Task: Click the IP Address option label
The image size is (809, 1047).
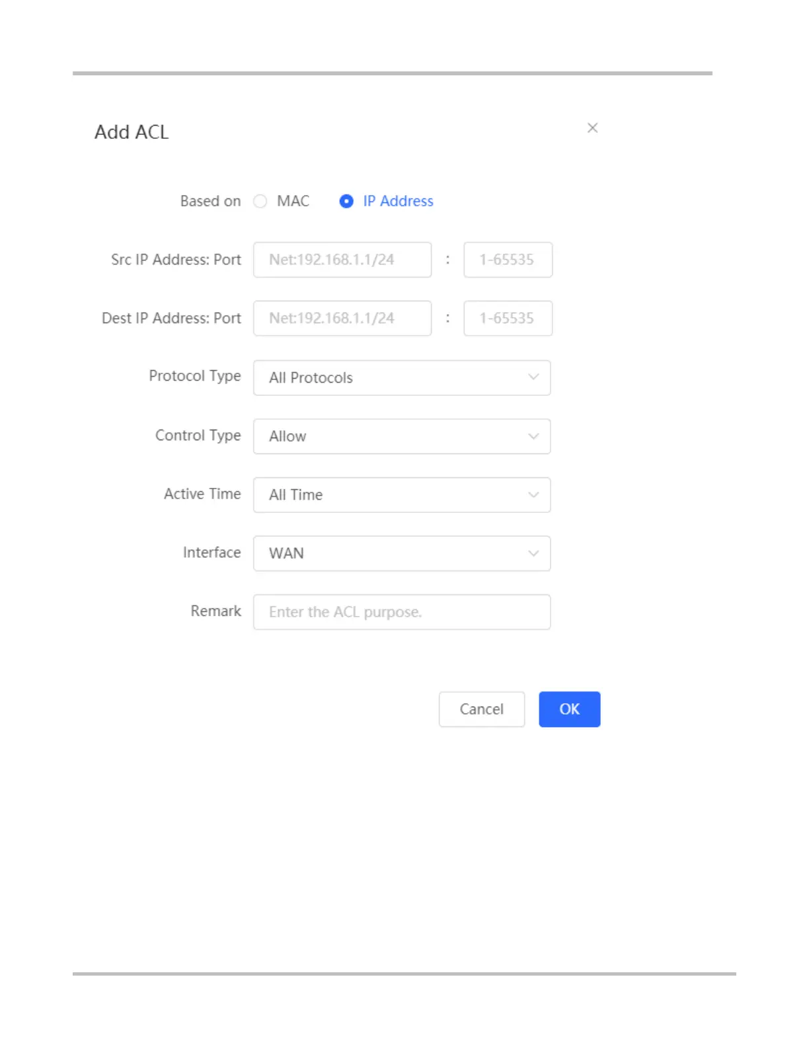Action: (398, 201)
